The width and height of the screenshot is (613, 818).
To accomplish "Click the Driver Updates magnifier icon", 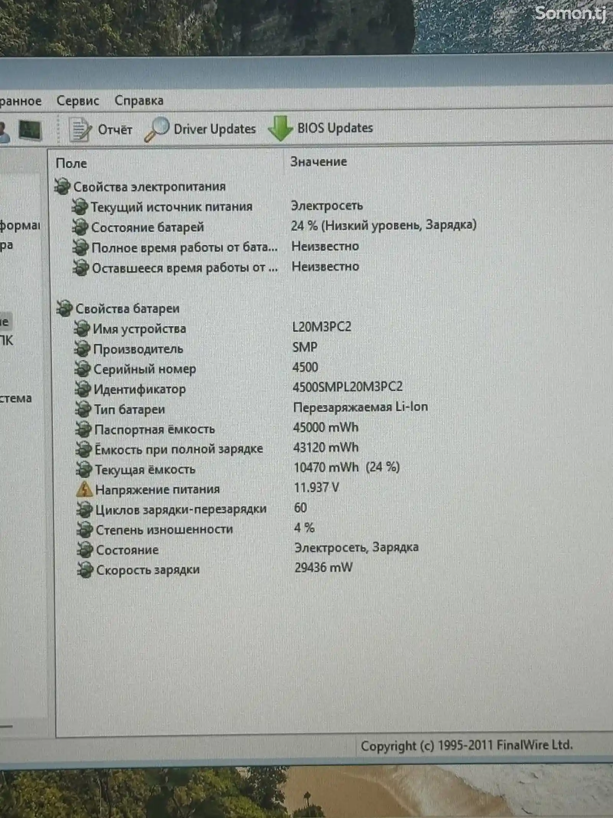I will tap(156, 129).
